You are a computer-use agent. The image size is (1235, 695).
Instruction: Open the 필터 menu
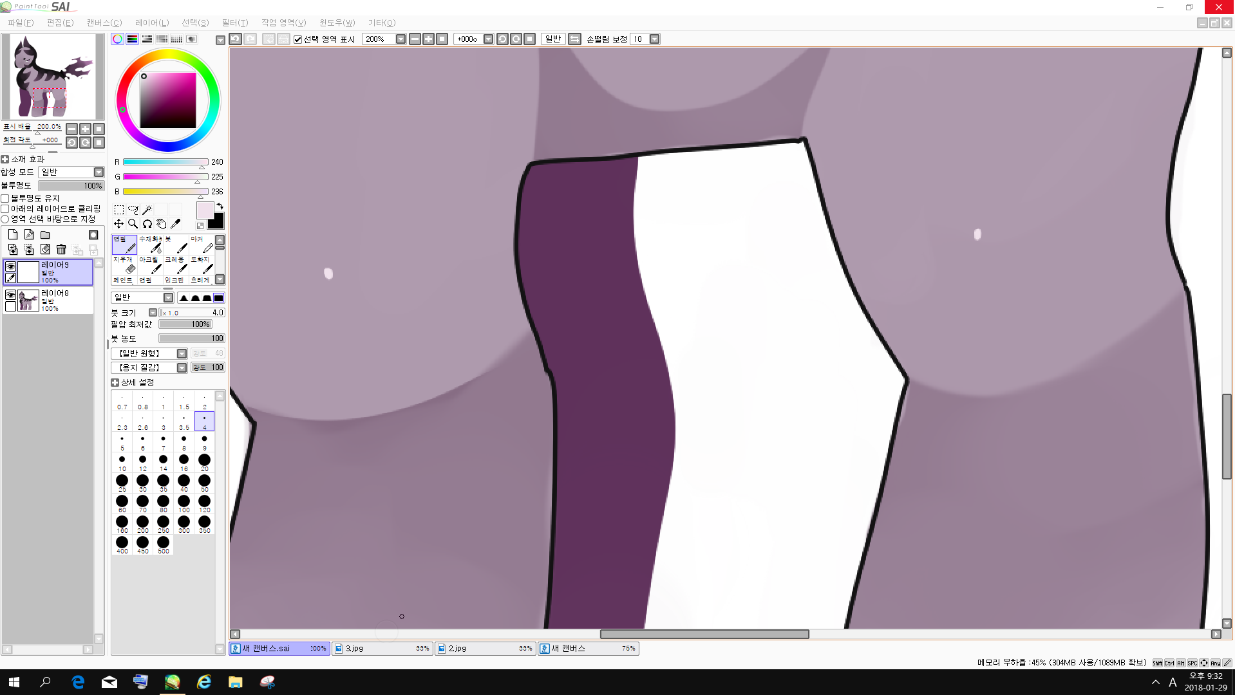(234, 23)
